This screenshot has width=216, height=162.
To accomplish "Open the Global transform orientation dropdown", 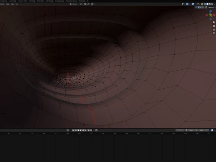I will tap(74, 4).
